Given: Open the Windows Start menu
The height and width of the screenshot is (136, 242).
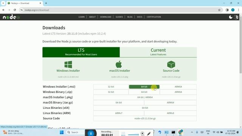Looking at the screenshot, I should (x=62, y=132).
